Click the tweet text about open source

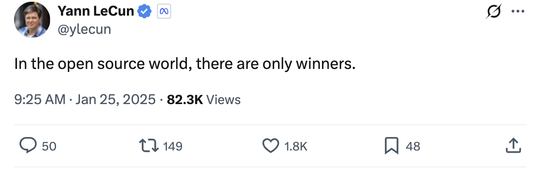tap(185, 64)
